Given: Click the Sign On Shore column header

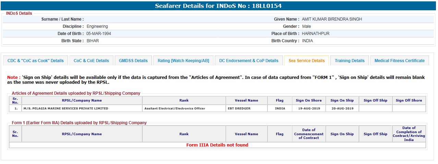Looking at the screenshot, I should tap(309, 101).
